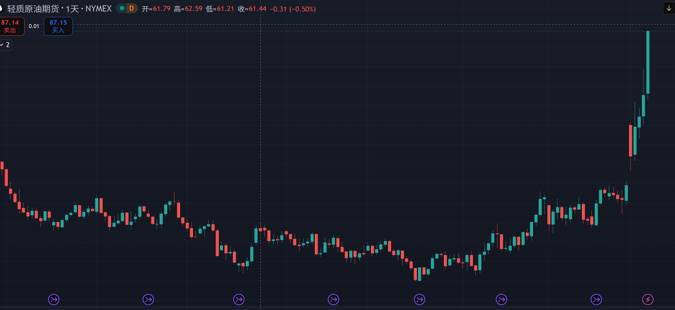Select the 高 high value 62.59
Image resolution: width=675 pixels, height=310 pixels.
point(194,9)
